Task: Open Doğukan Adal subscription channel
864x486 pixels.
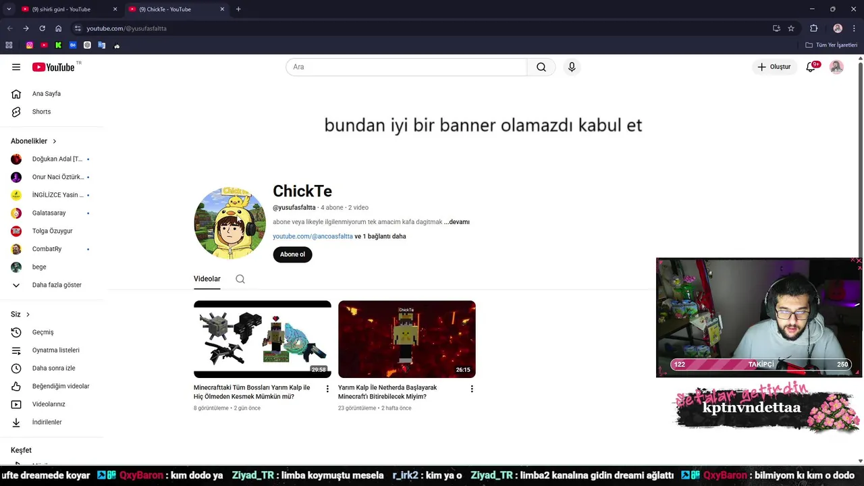Action: tap(51, 159)
